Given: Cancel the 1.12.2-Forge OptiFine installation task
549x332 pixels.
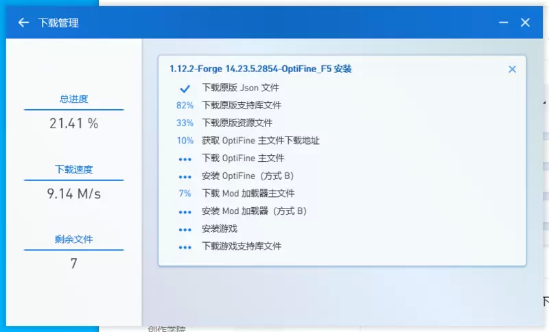Looking at the screenshot, I should [512, 69].
